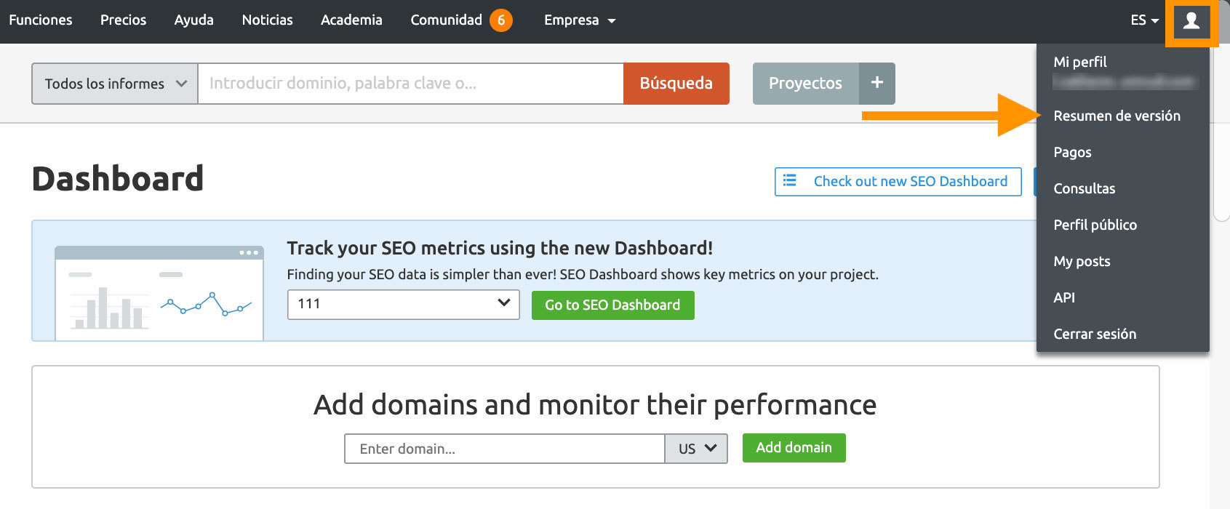The width and height of the screenshot is (1230, 509).
Task: Open the 111 project dropdown
Action: [404, 304]
